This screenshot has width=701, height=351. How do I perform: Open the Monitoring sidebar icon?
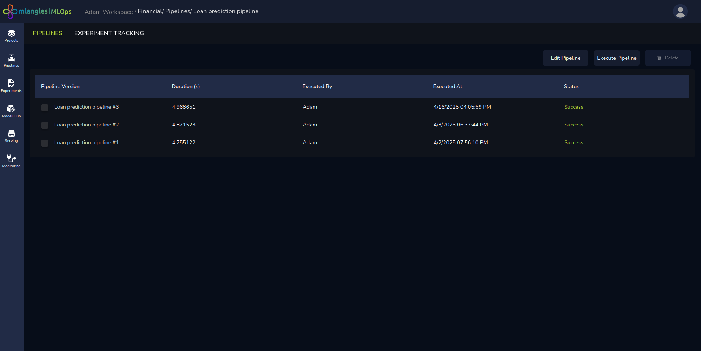tap(11, 161)
